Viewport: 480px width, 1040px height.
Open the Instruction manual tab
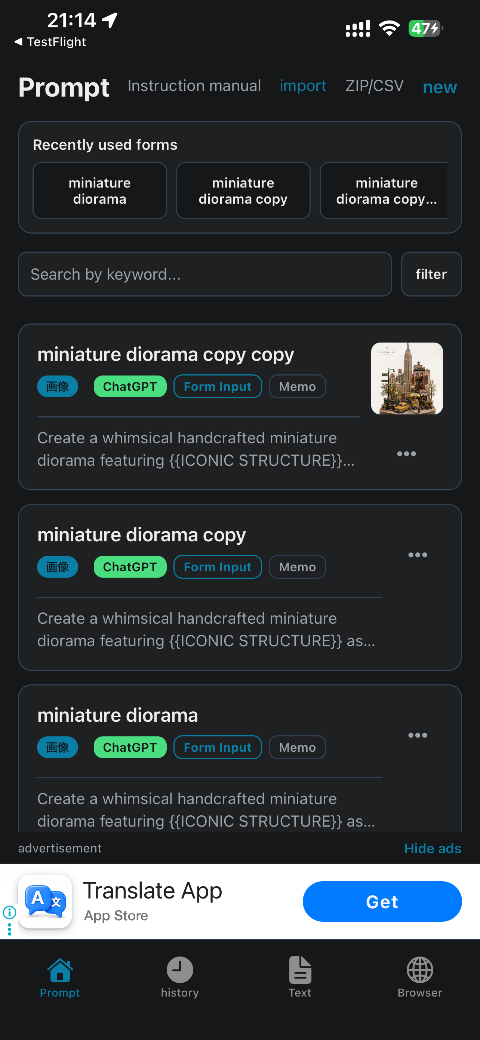point(194,86)
